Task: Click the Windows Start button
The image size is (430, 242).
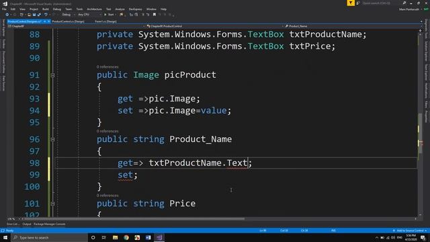Action: (x=5, y=237)
